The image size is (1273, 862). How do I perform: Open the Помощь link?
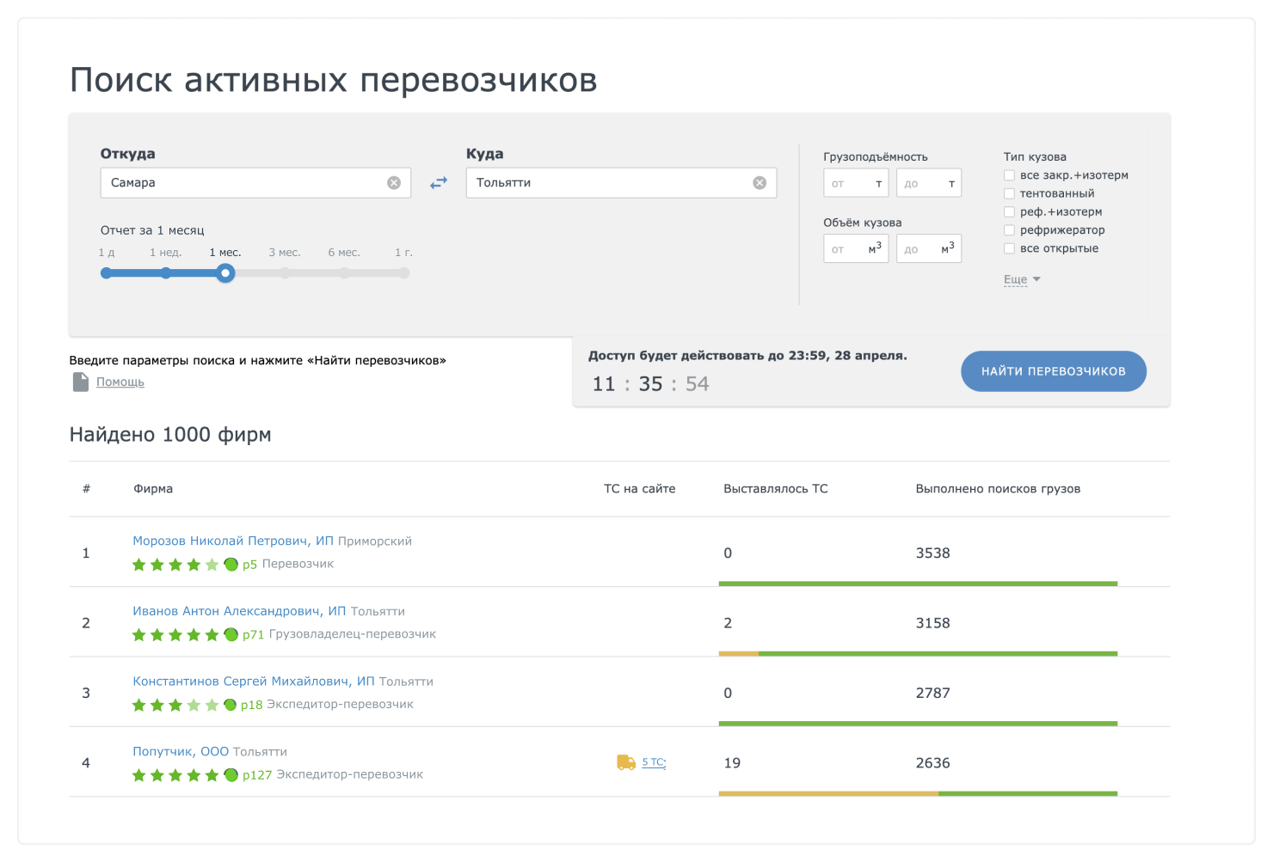click(120, 382)
